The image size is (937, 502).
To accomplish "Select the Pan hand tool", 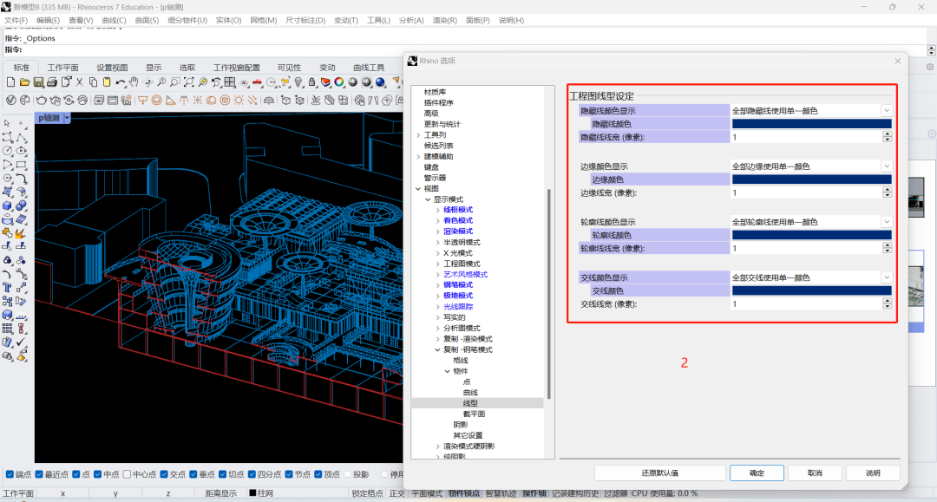I will (x=134, y=82).
